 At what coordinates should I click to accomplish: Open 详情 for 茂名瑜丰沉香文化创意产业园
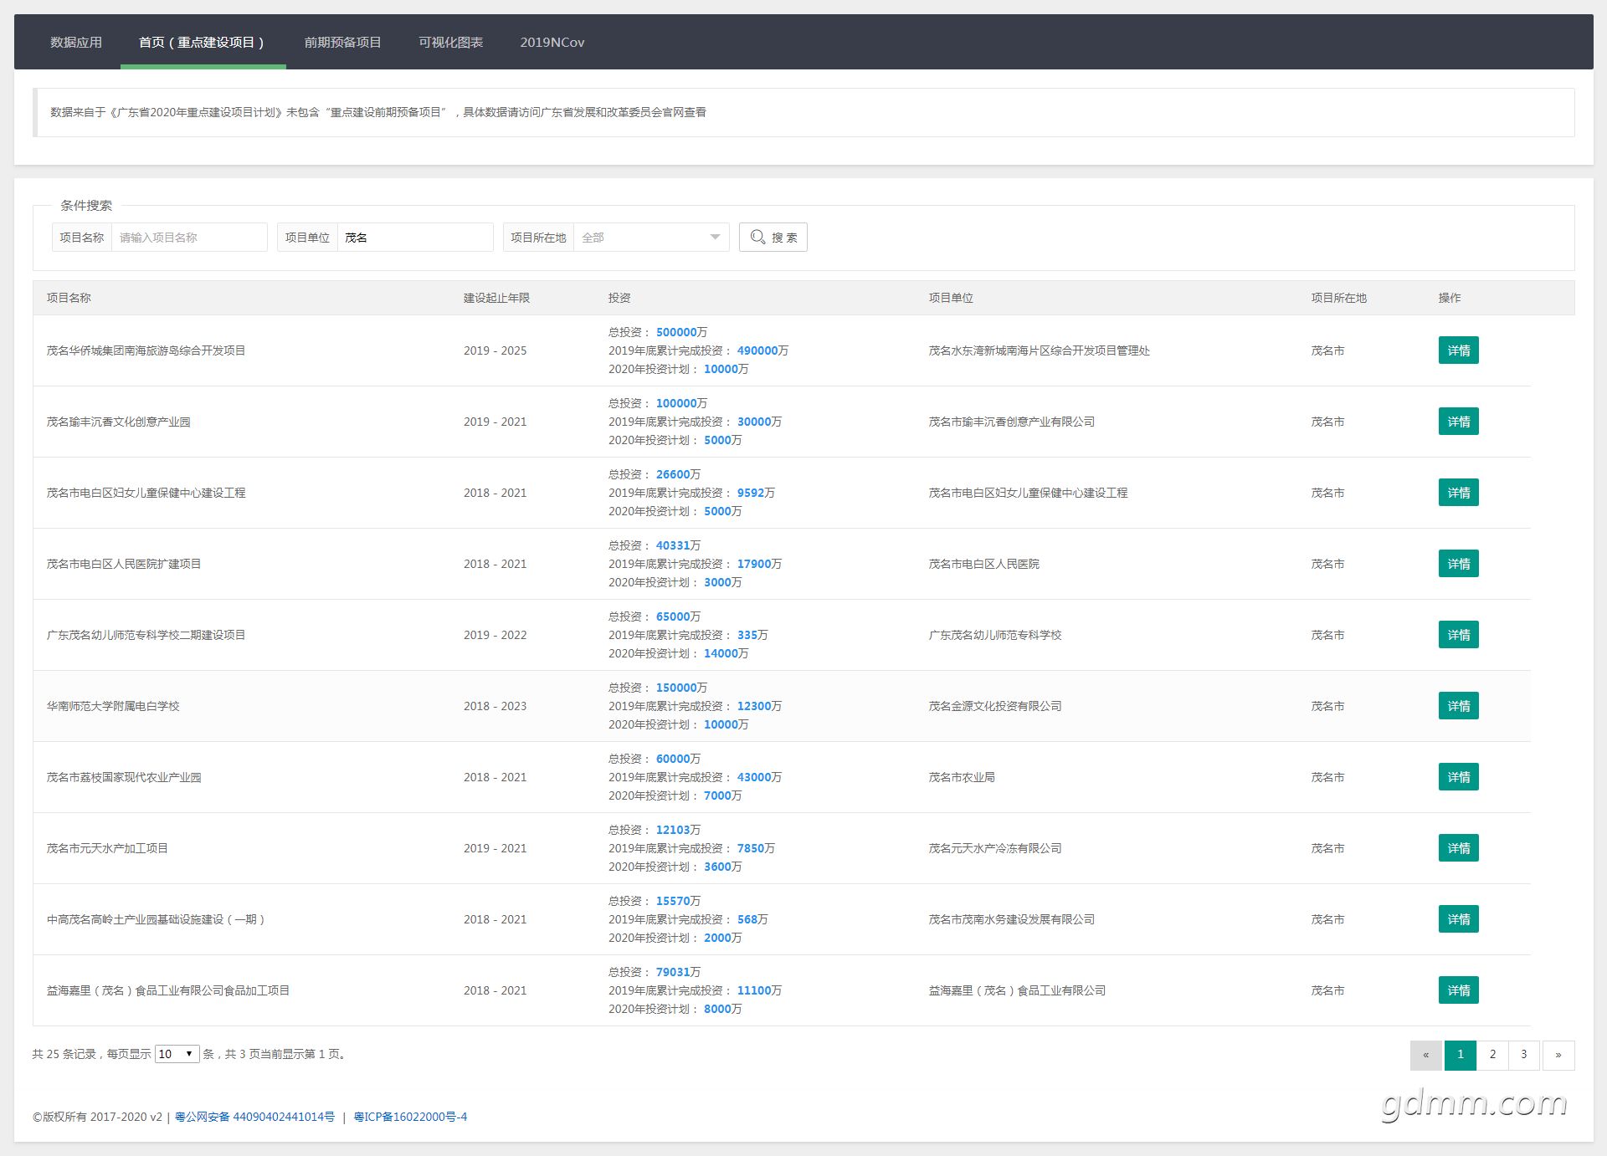pyautogui.click(x=1458, y=422)
